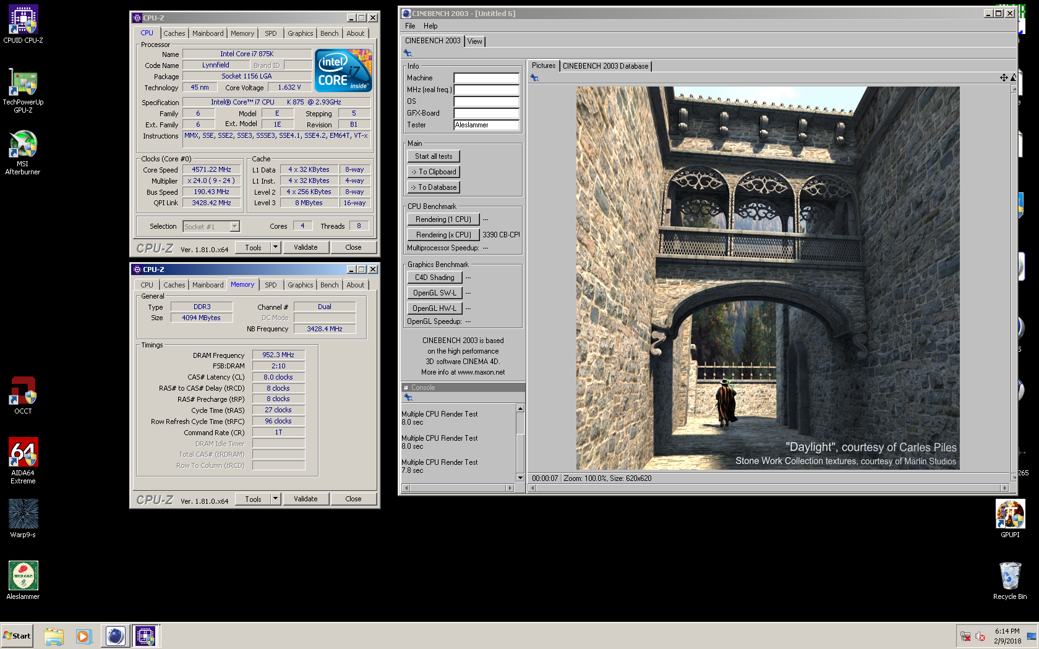The height and width of the screenshot is (649, 1039).
Task: Run the OpenGL SW-L benchmark
Action: coord(435,293)
